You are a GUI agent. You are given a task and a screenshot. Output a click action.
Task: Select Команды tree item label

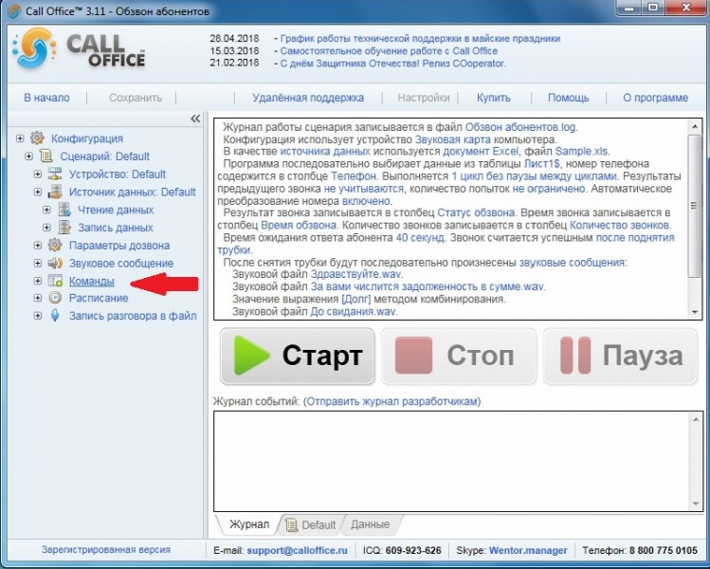91,282
